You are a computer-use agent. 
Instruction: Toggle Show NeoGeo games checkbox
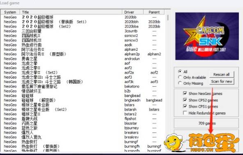pos(185,93)
